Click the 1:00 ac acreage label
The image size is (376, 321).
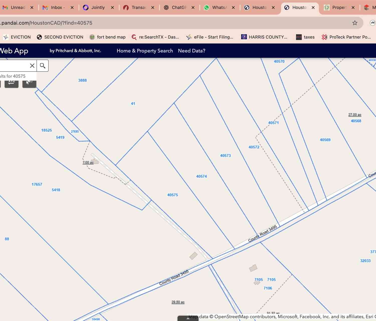coord(88,163)
